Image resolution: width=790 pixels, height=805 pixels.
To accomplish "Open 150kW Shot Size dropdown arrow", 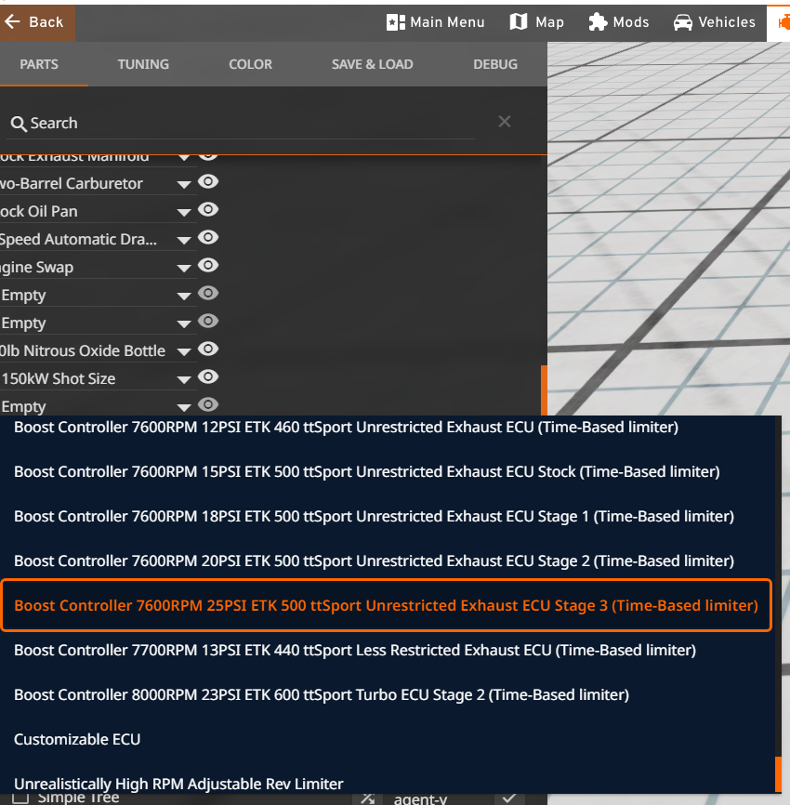I will [184, 380].
